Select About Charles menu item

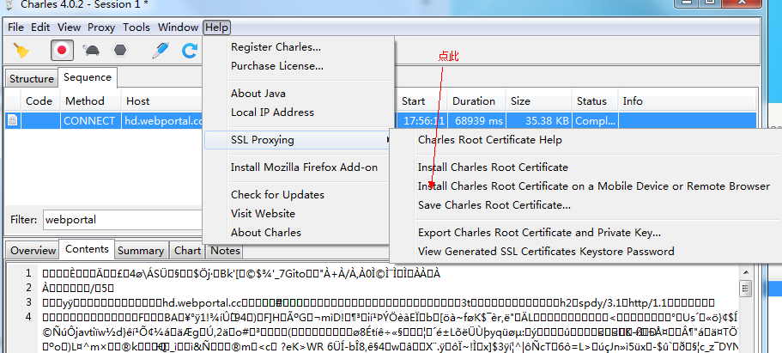click(266, 233)
